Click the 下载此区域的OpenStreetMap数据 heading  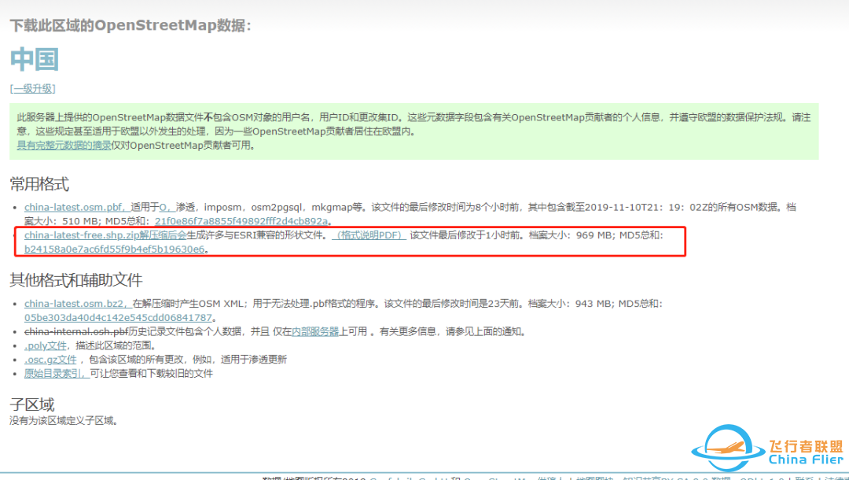coord(130,25)
